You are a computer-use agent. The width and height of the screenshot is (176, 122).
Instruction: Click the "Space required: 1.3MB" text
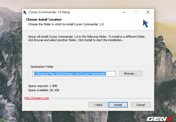coord(42,86)
